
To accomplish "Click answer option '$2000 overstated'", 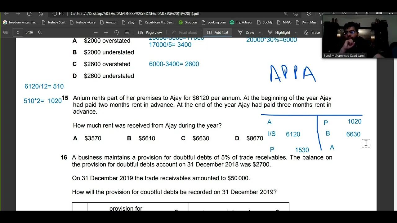I will [107, 41].
